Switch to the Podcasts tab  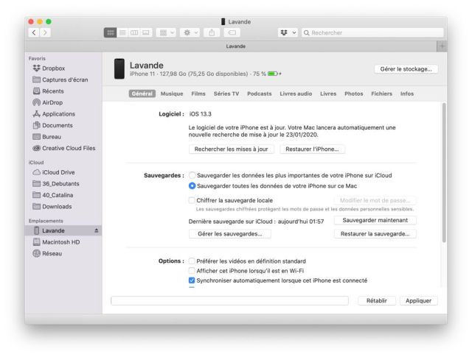[x=259, y=93]
